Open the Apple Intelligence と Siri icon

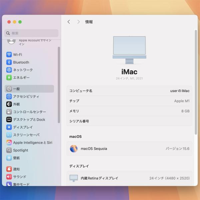(x=9, y=142)
